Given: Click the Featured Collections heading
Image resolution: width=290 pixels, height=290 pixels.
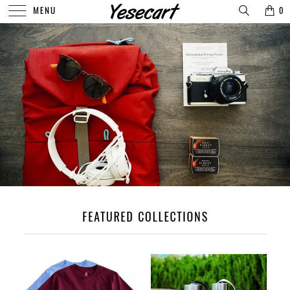Looking at the screenshot, I should 145,216.
